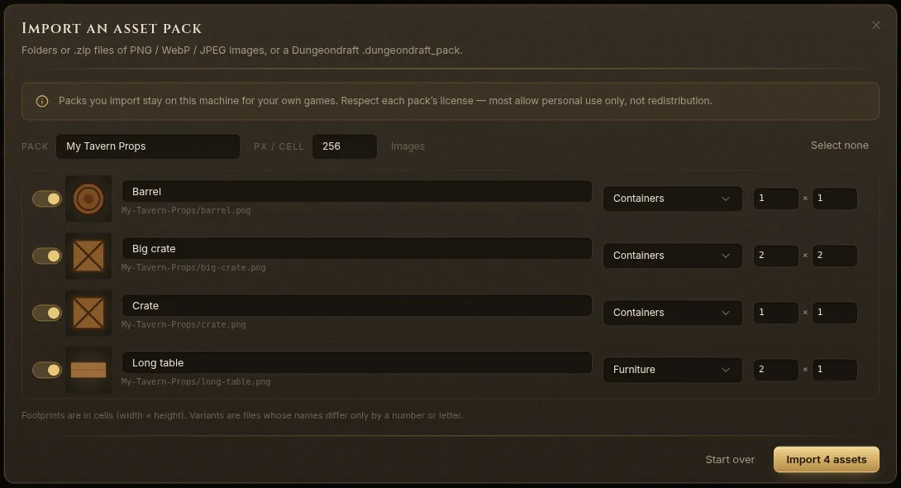Click the Start over button
This screenshot has height=488, width=901.
tap(730, 459)
